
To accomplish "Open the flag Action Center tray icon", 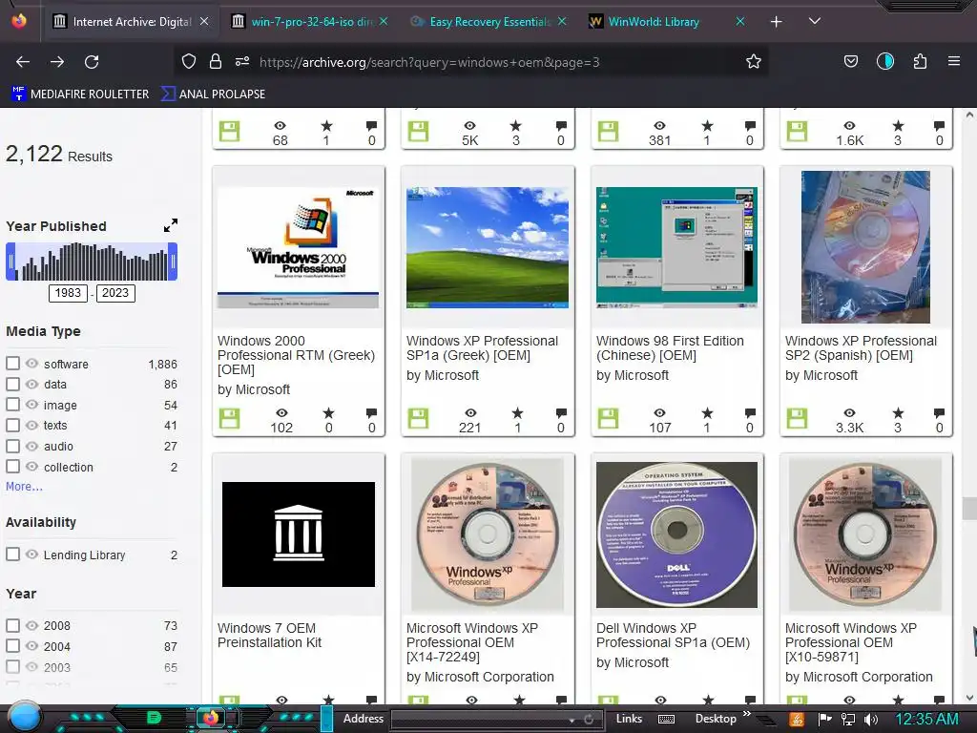I will [x=825, y=720].
